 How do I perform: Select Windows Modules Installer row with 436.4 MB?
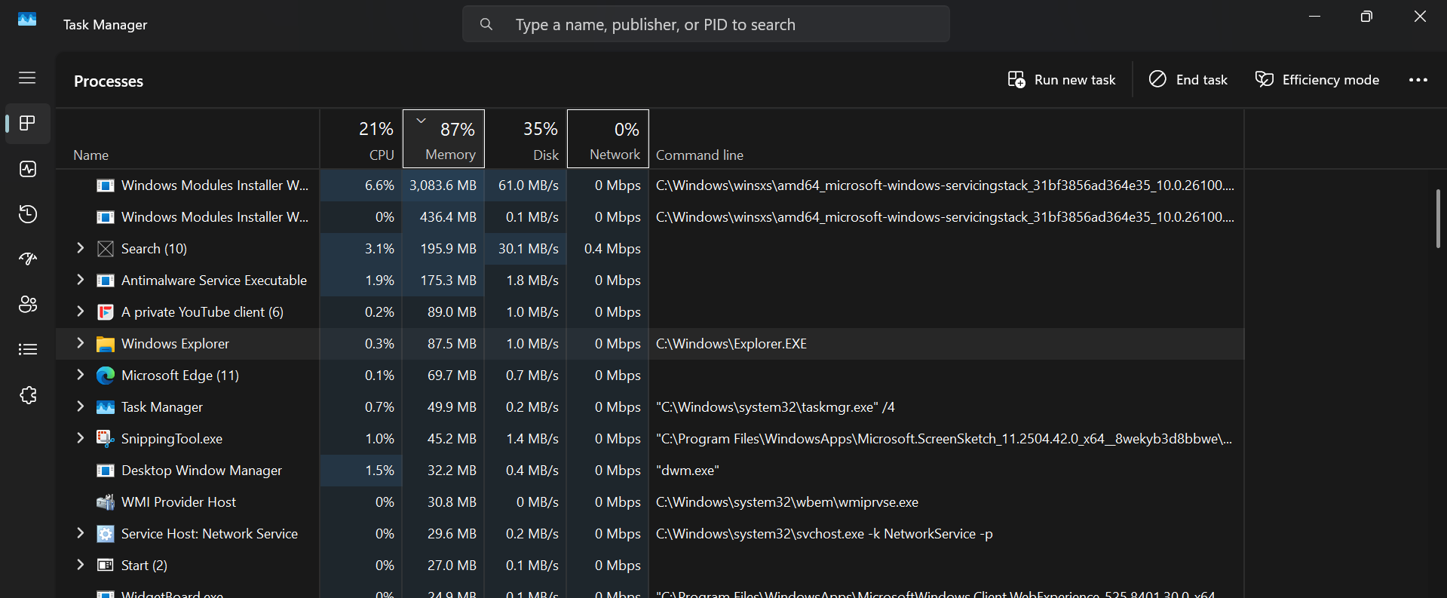(650, 217)
